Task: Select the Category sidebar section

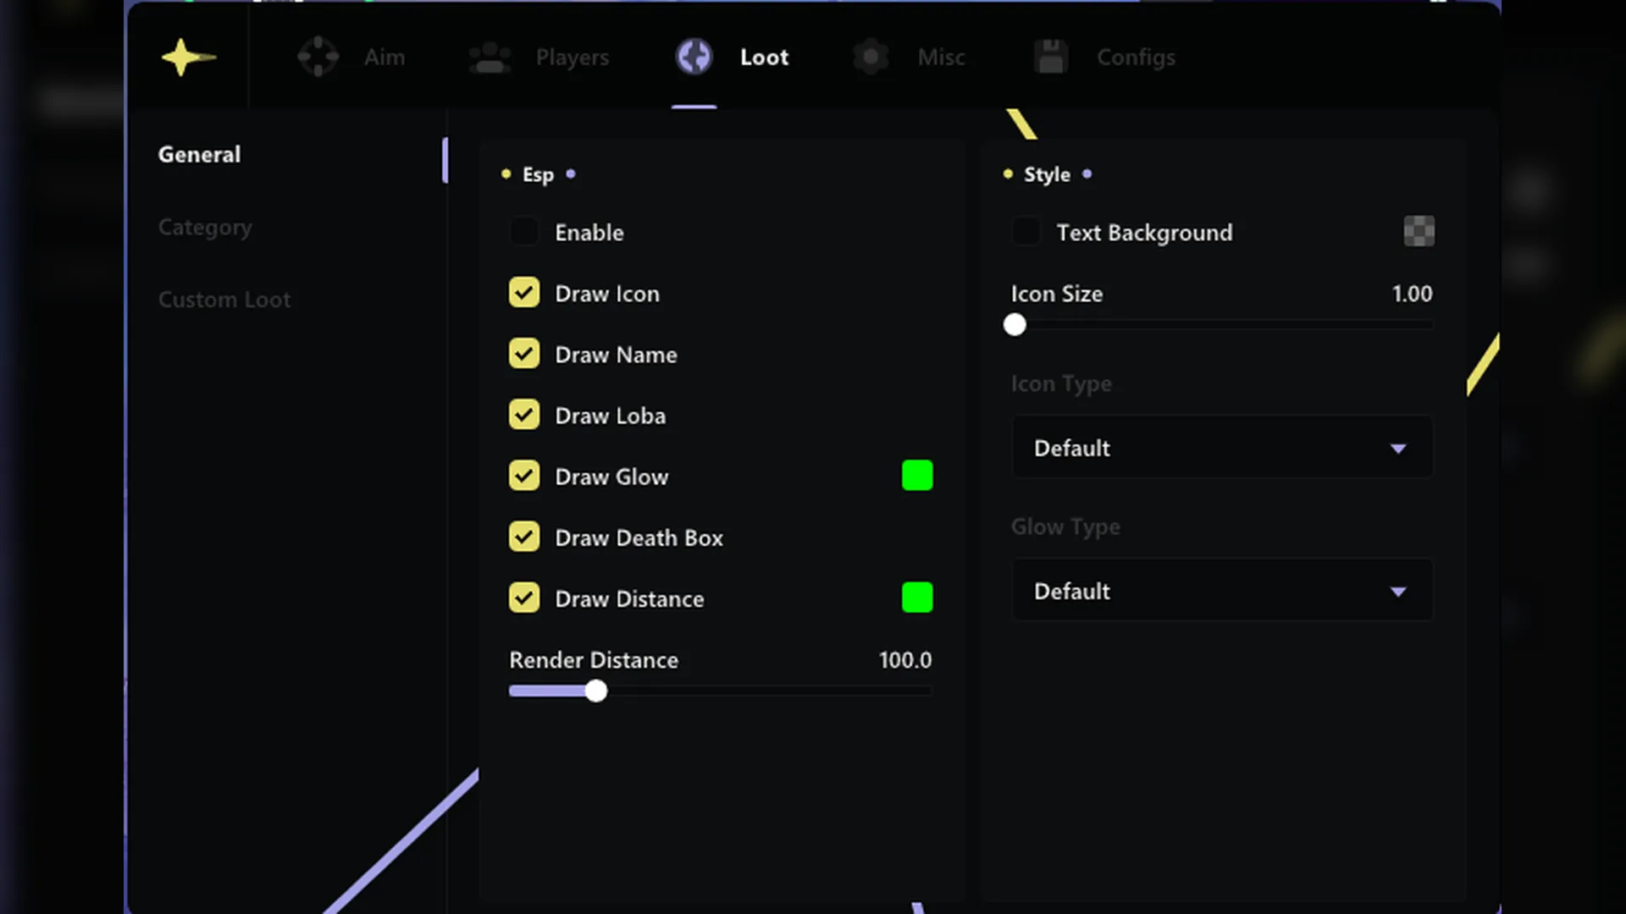Action: tap(205, 227)
